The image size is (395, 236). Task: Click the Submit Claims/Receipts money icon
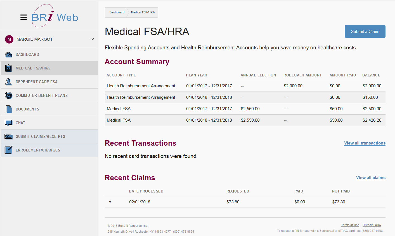[9, 136]
